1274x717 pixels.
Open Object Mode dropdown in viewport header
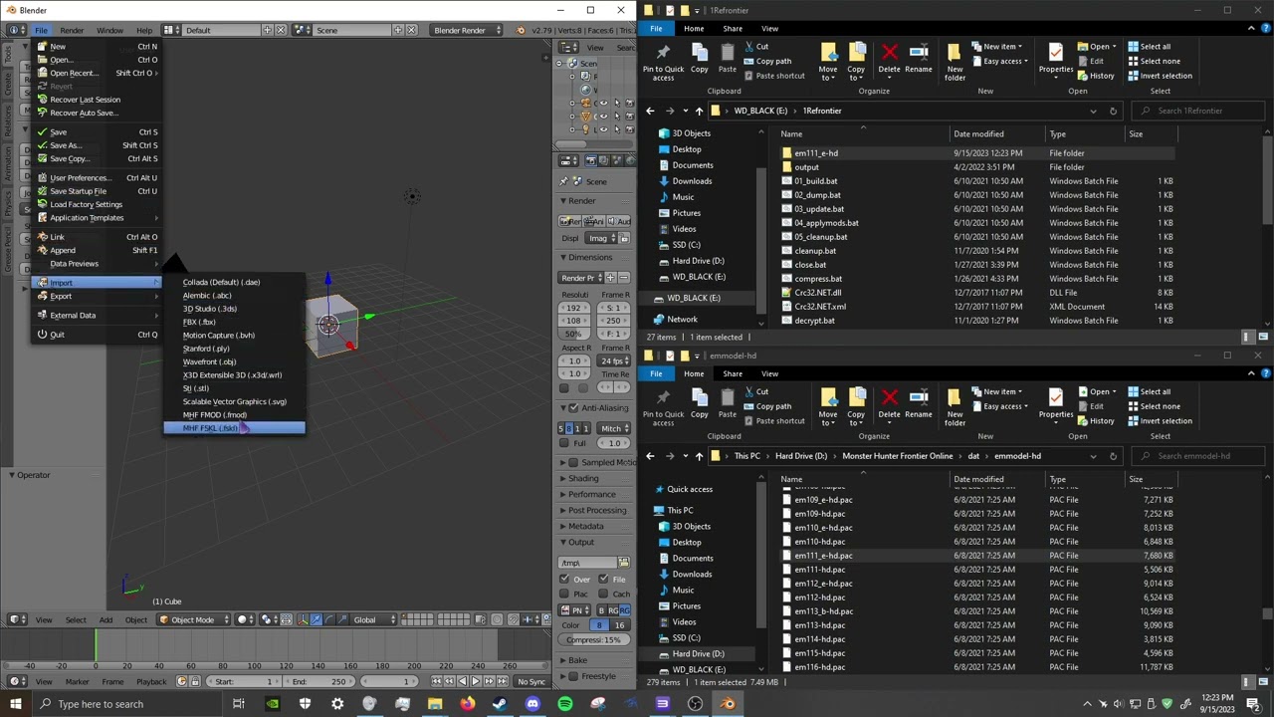coord(193,620)
